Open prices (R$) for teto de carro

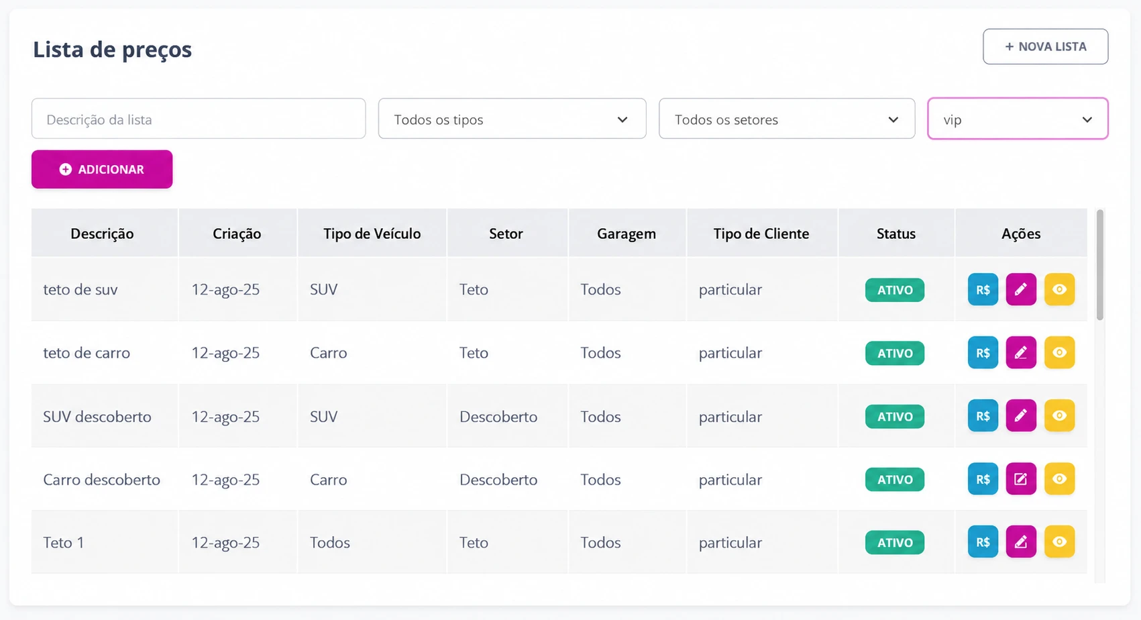coord(983,353)
